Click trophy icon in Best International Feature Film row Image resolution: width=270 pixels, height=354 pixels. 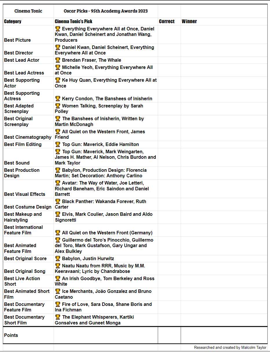click(x=58, y=233)
